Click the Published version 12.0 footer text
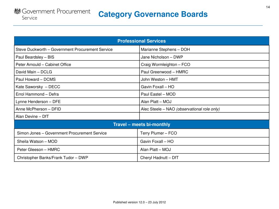The image size is (279, 209). 139,202
